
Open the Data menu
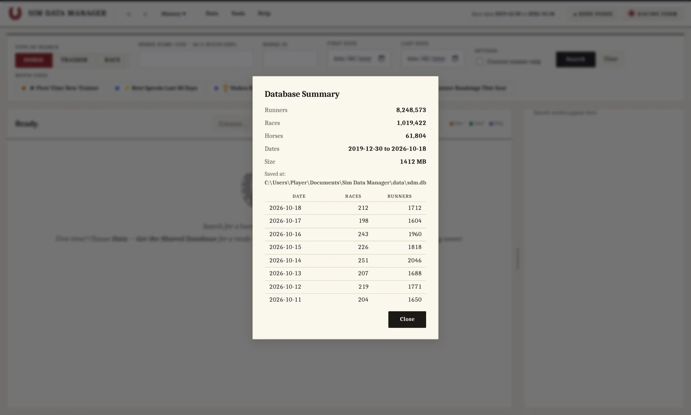(x=212, y=13)
